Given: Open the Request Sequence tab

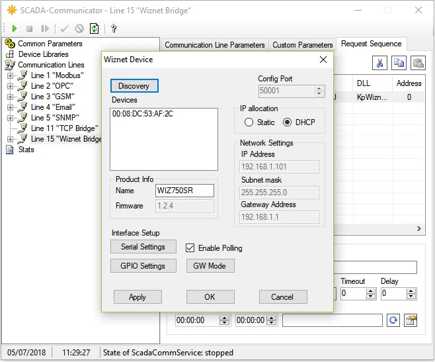Looking at the screenshot, I should pyautogui.click(x=371, y=44).
